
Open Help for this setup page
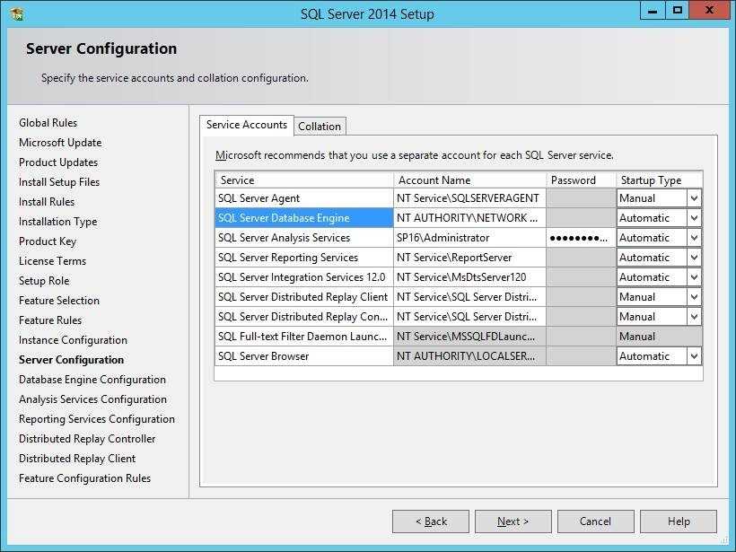click(679, 521)
